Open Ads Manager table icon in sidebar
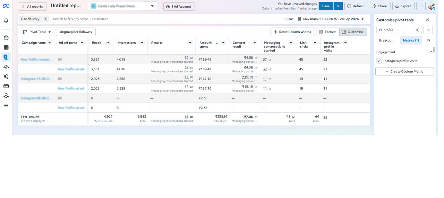The height and width of the screenshot is (198, 444). (x=6, y=47)
